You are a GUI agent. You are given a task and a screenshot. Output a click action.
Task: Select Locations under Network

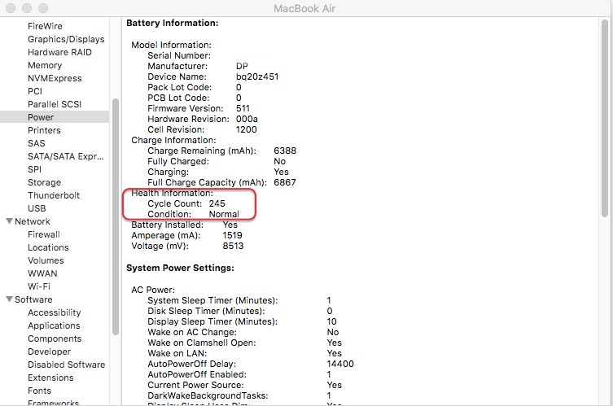pos(48,247)
